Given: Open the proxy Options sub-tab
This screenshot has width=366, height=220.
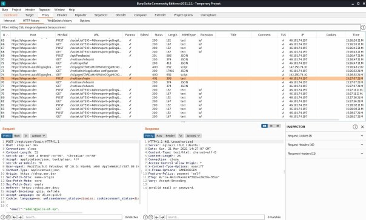Looking at the screenshot, I should tap(85, 21).
